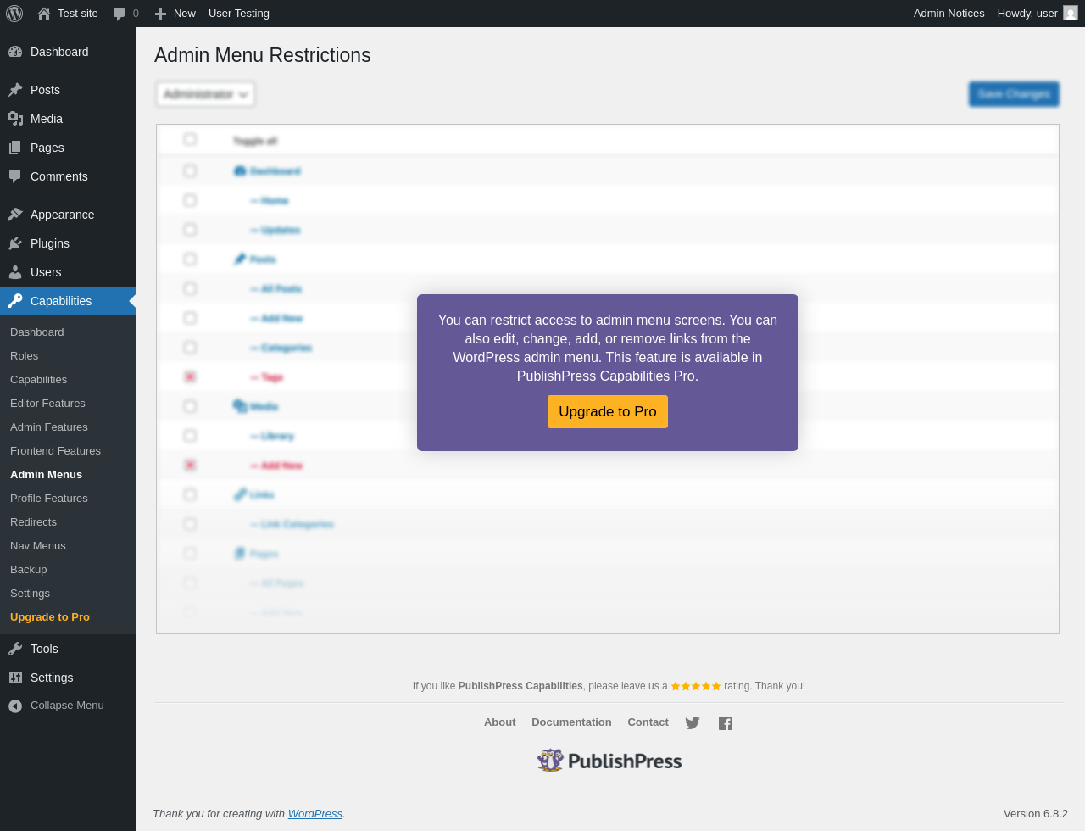1085x831 pixels.
Task: Click the five-star rating icons
Action: click(696, 686)
